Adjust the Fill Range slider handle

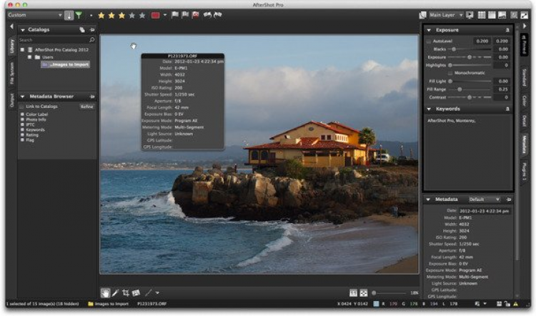coord(460,89)
